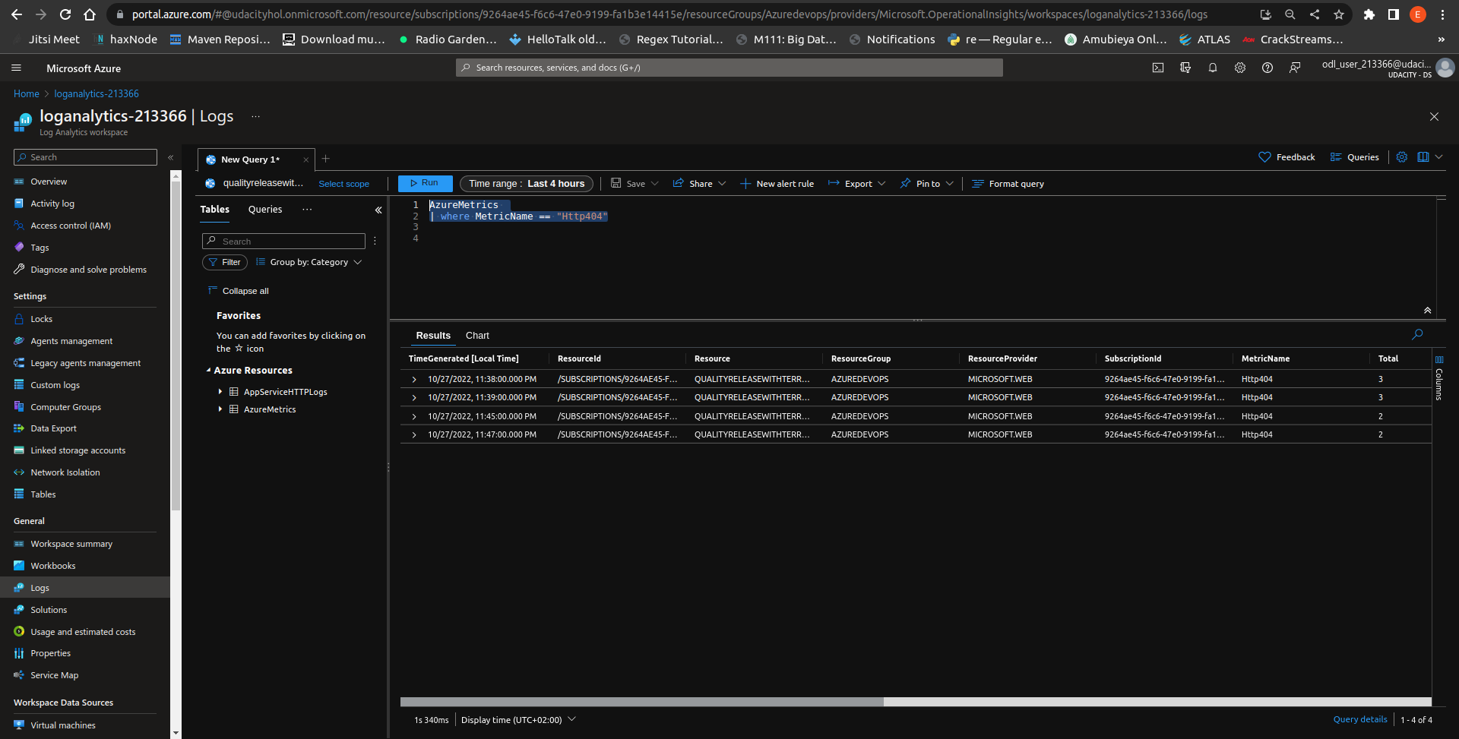This screenshot has height=739, width=1459.
Task: Bookmark this page with star icon
Action: click(x=1339, y=14)
